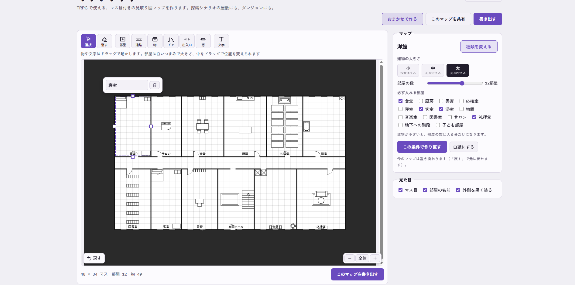575x285 pixels.
Task: Click the canvas vertical scrollbar
Action: pos(381,162)
